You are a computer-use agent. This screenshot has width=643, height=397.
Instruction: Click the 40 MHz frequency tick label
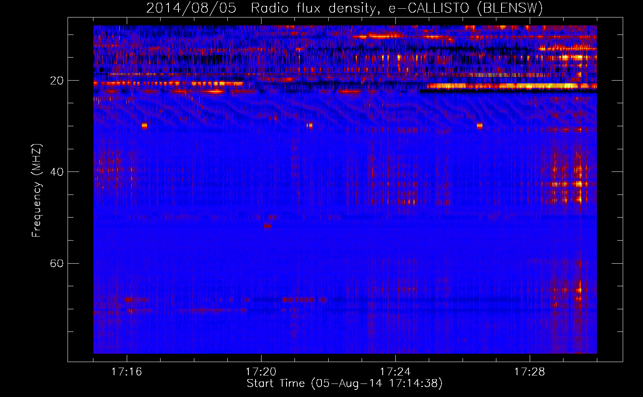(56, 172)
